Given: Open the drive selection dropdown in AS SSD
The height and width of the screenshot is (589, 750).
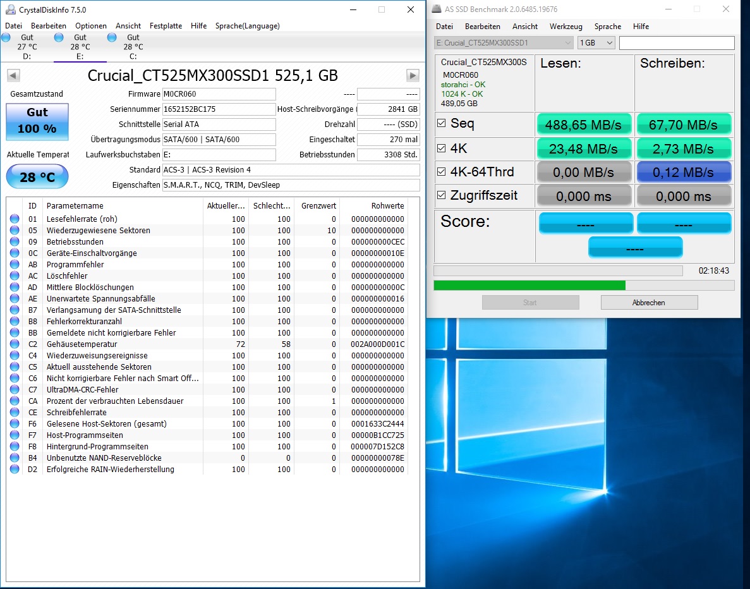Looking at the screenshot, I should click(504, 42).
